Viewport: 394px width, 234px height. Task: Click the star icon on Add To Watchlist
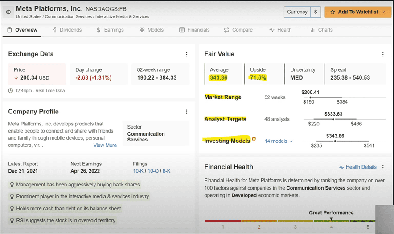pos(332,12)
